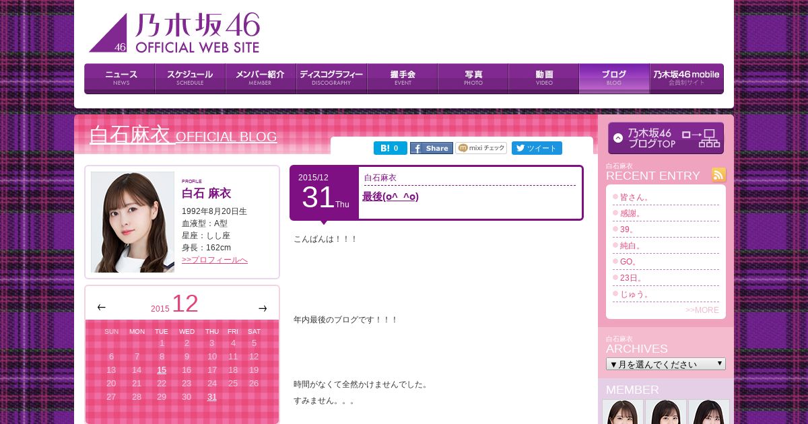Select calendar date 15
The image size is (808, 424).
(x=162, y=370)
